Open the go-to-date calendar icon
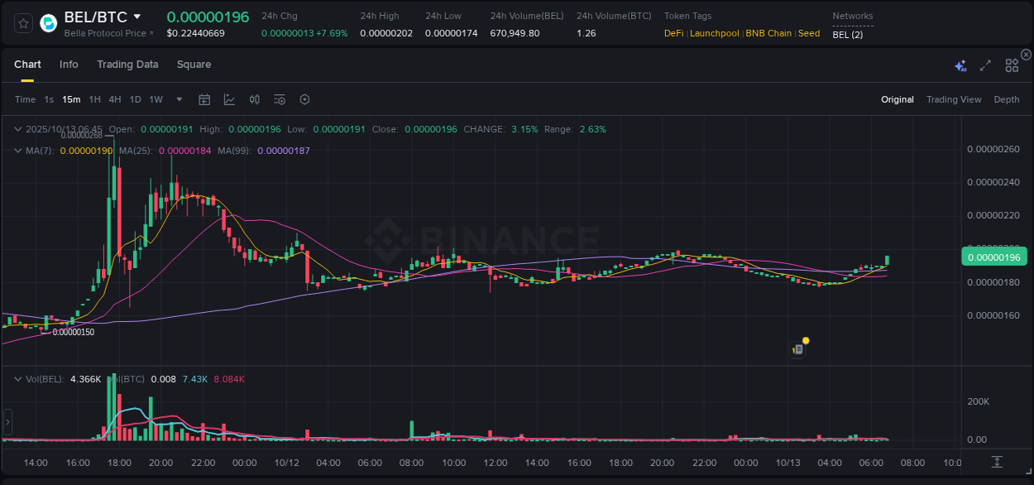The image size is (1034, 485). 204,99
